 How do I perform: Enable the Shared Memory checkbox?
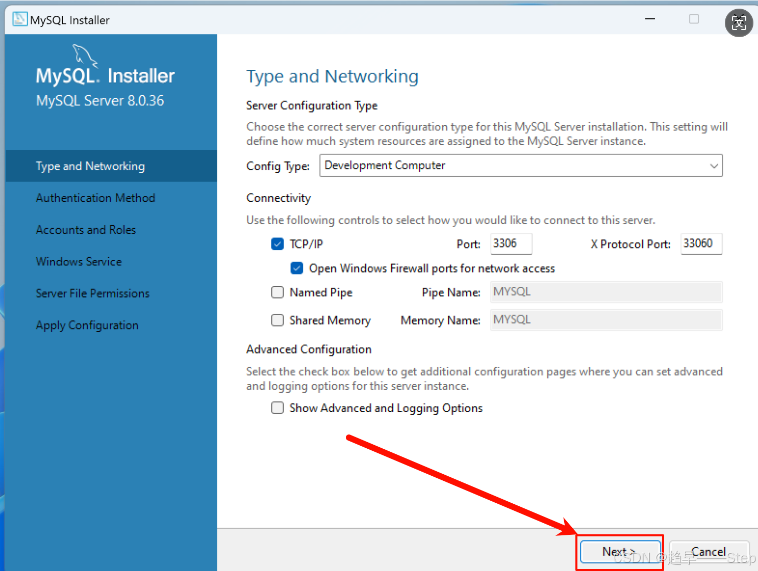(277, 320)
